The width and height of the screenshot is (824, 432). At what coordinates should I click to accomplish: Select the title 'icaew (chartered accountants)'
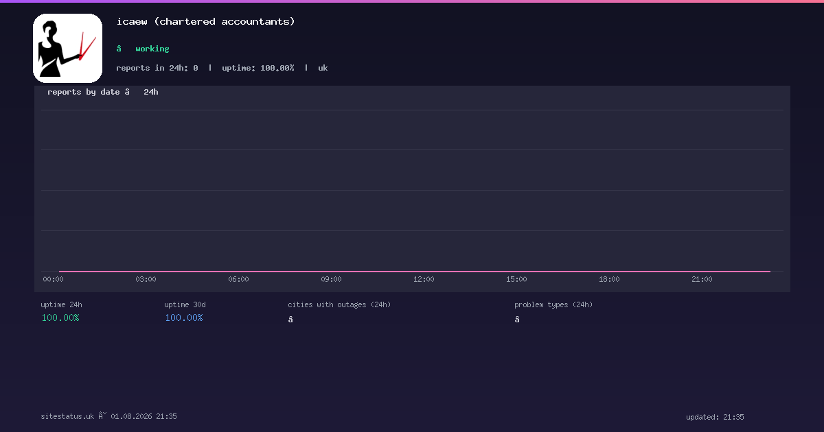click(x=206, y=21)
